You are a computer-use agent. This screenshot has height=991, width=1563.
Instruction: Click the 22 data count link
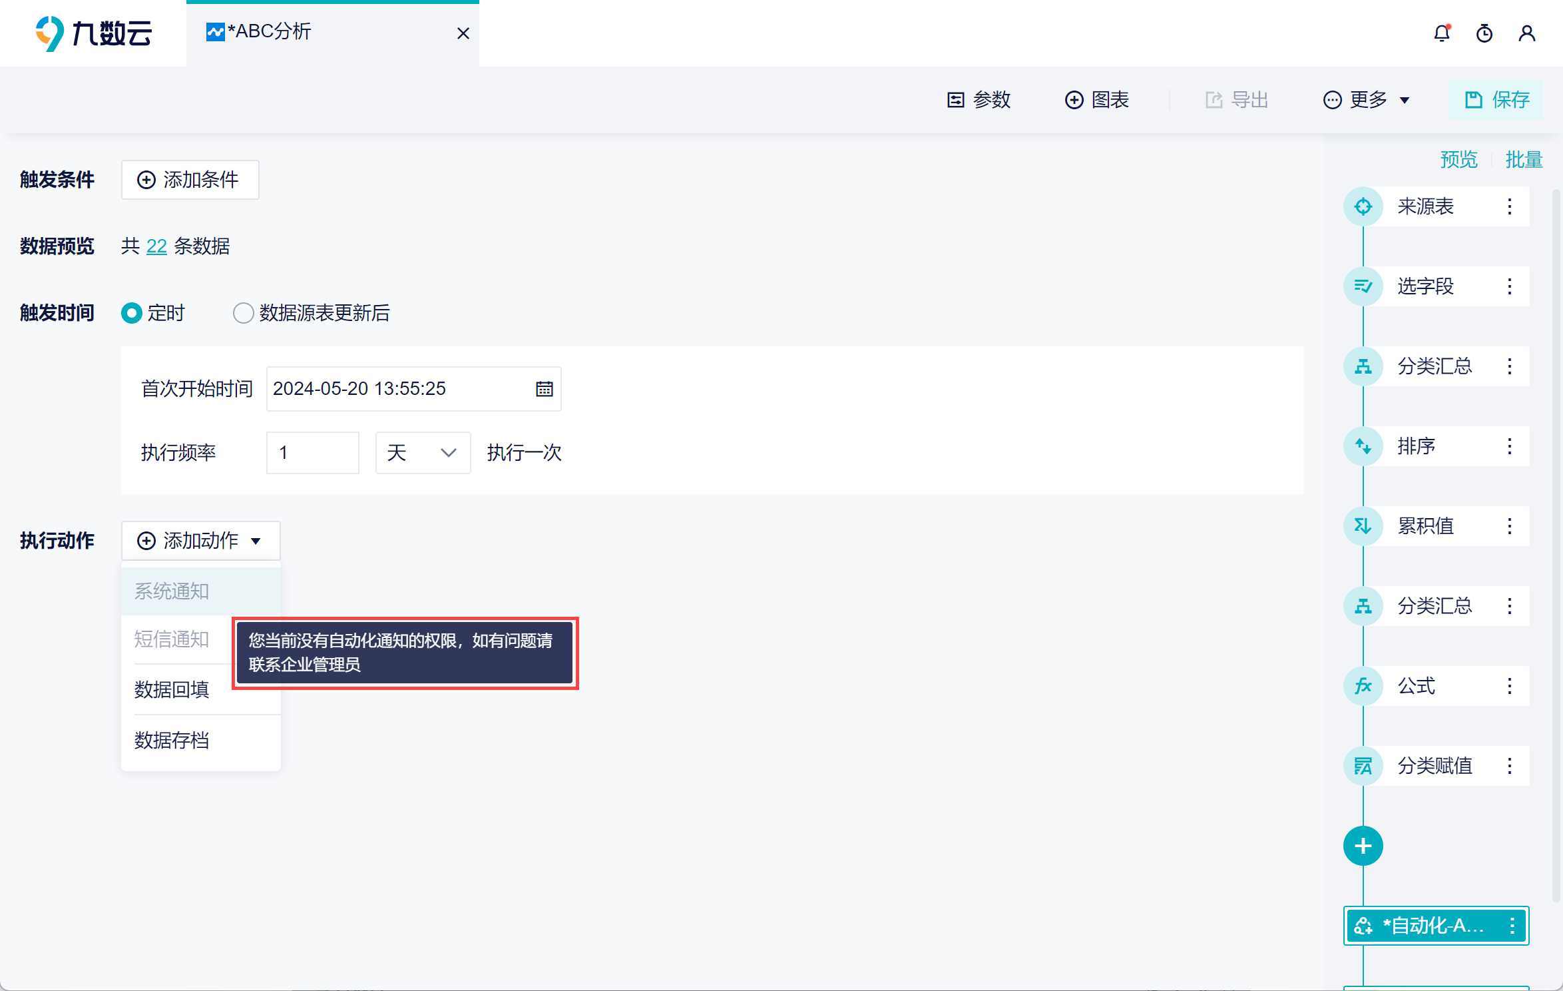pyautogui.click(x=156, y=246)
